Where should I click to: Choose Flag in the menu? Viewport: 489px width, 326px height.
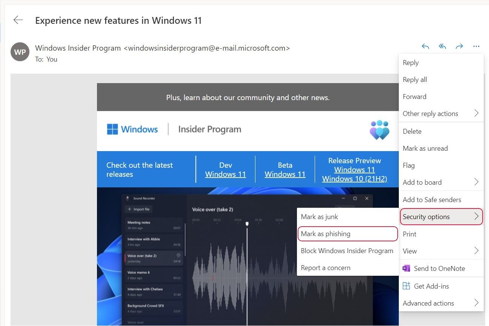point(441,165)
